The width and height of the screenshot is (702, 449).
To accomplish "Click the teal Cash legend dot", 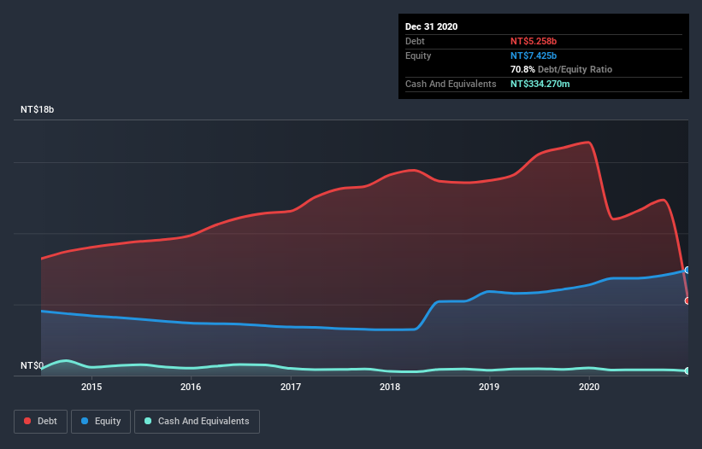I will [x=148, y=421].
